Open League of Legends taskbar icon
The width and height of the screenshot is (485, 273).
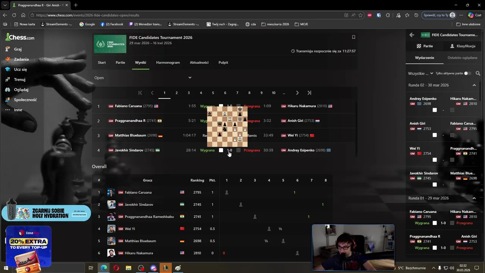point(166,268)
